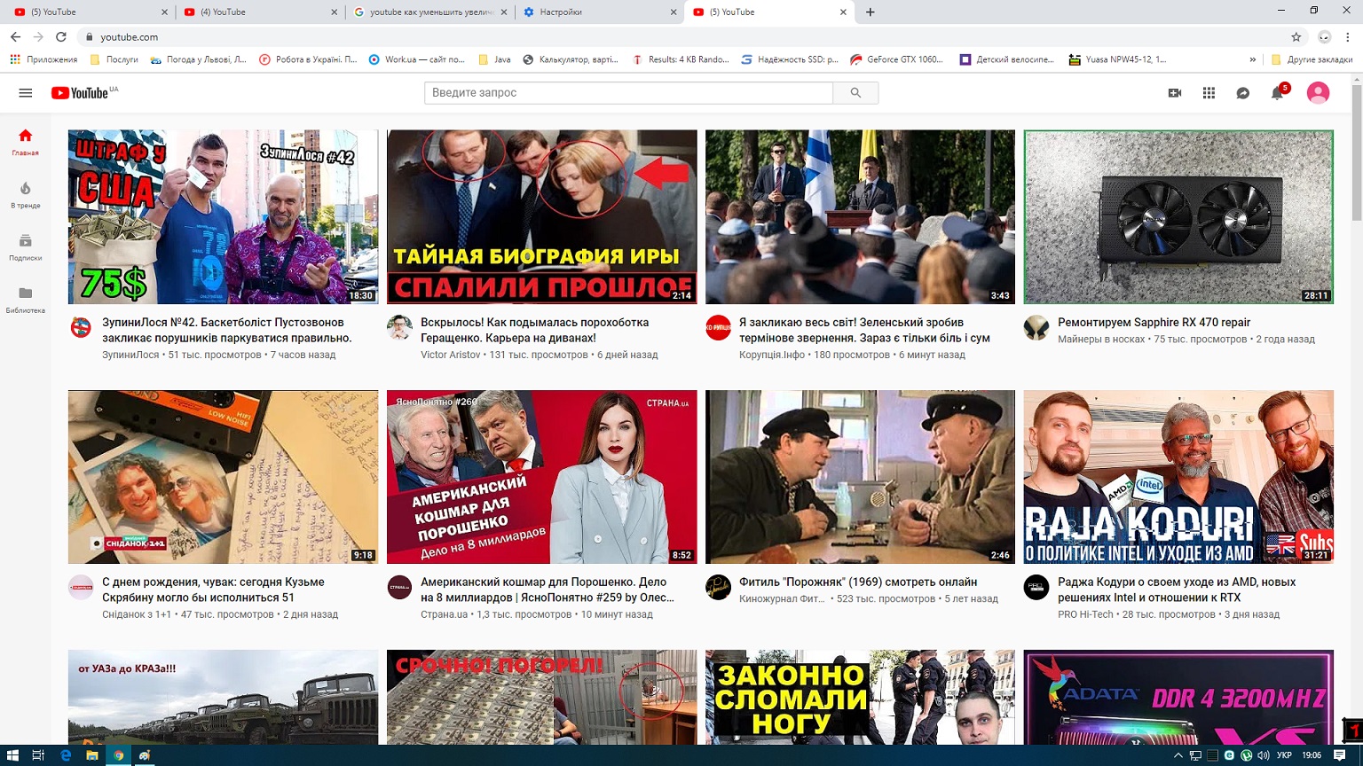The width and height of the screenshot is (1363, 766).
Task: Open the YouTube guide hamburger menu
Action: [26, 93]
